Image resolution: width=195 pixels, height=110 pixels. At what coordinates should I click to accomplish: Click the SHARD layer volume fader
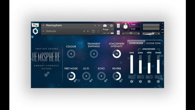click(158, 64)
